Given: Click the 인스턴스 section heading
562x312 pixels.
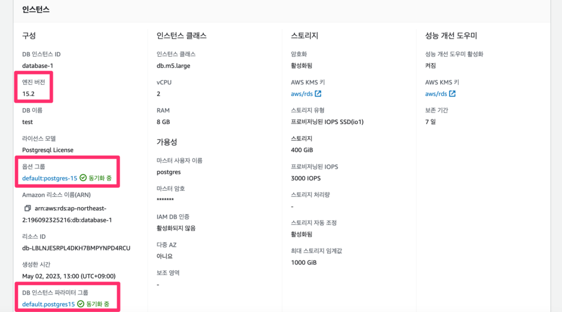Looking at the screenshot, I should pos(36,10).
